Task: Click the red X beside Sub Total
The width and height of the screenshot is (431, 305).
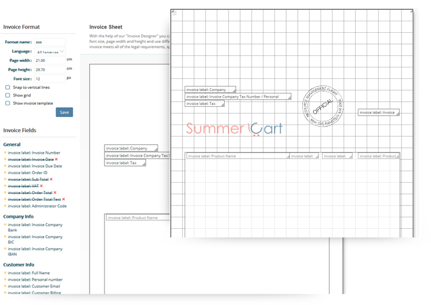Action: click(x=51, y=179)
